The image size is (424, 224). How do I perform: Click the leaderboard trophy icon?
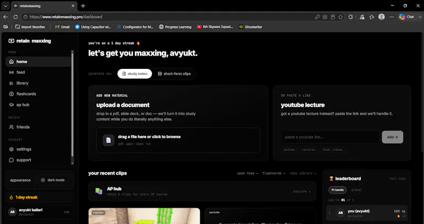(x=331, y=178)
